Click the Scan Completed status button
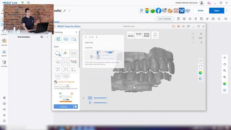The height and width of the screenshot is (130, 231). (165, 19)
